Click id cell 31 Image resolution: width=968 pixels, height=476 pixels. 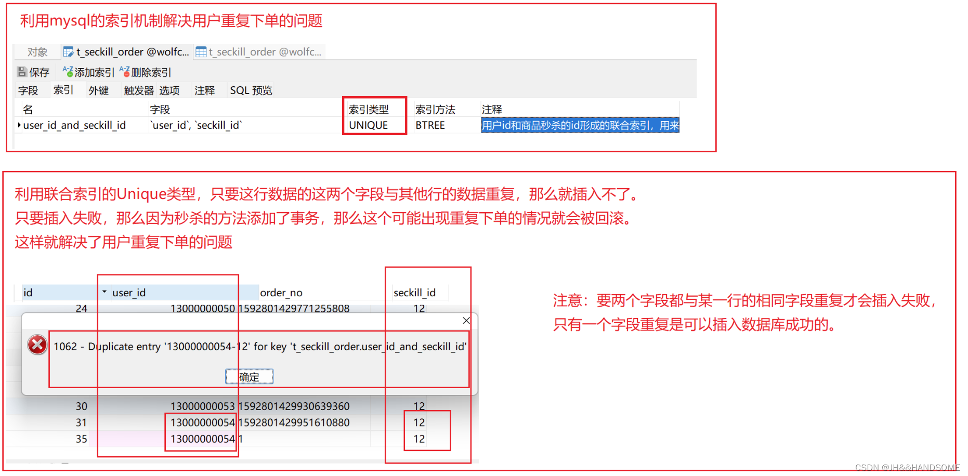point(82,422)
